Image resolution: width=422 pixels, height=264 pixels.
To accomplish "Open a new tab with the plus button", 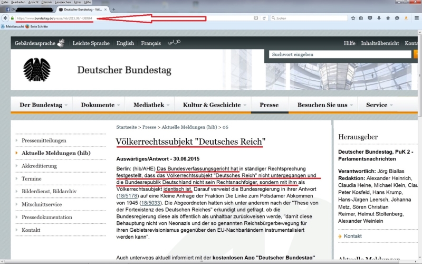I will coord(113,10).
